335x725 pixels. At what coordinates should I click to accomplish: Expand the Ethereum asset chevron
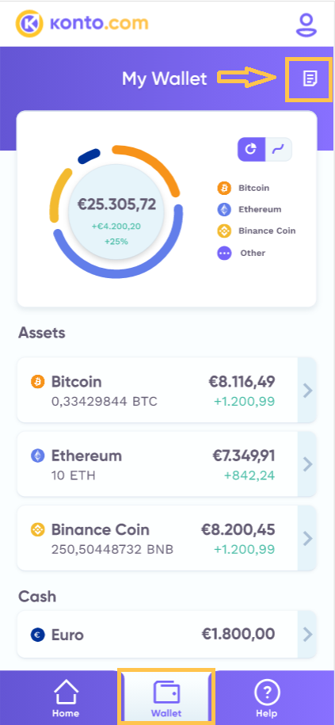(307, 464)
